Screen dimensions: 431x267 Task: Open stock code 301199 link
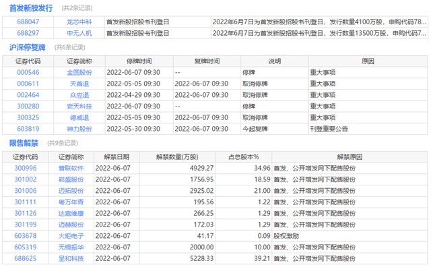coord(26,225)
